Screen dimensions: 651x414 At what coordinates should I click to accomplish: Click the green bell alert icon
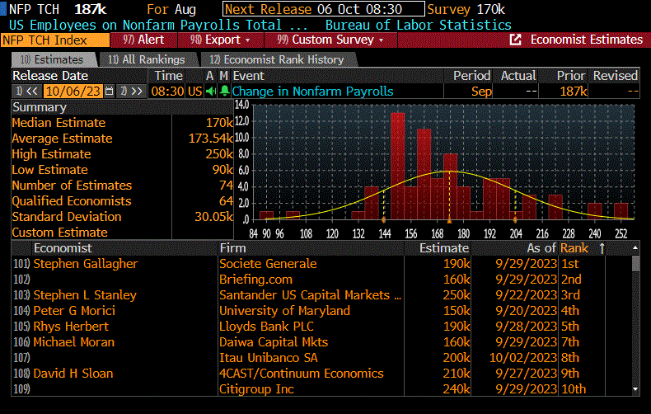224,91
